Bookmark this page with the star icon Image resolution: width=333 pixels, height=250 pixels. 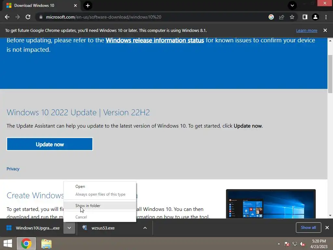click(x=292, y=17)
